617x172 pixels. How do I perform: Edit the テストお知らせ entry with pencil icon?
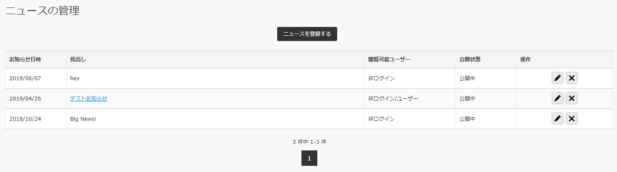557,98
